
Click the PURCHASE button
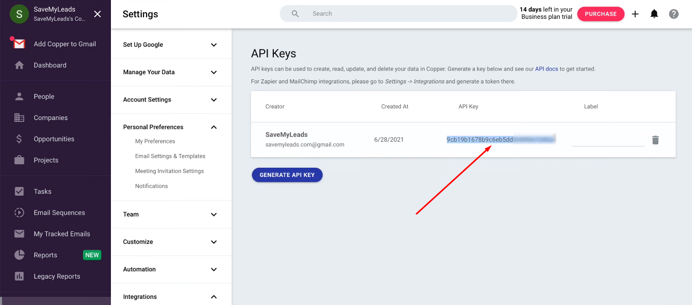600,14
